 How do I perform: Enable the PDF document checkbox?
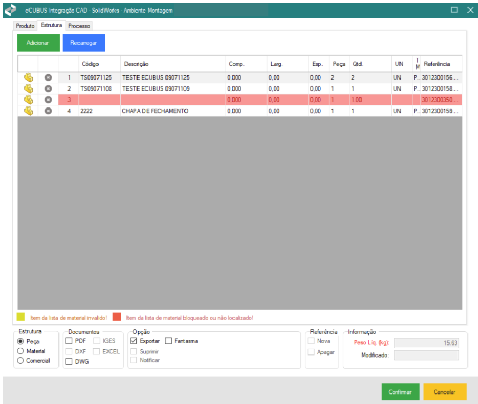(69, 341)
